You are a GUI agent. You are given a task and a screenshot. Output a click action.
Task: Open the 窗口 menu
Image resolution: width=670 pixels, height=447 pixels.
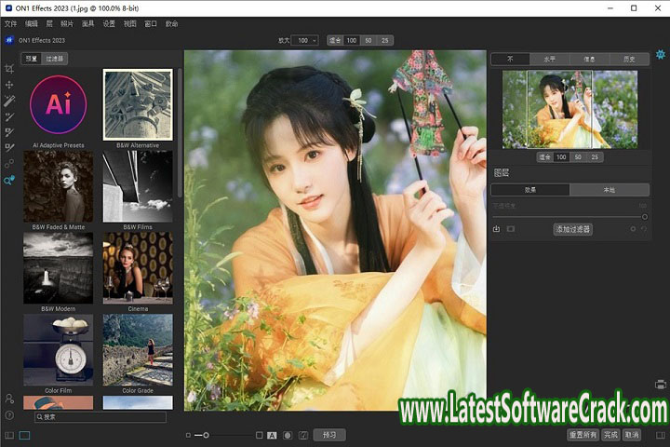click(x=151, y=23)
